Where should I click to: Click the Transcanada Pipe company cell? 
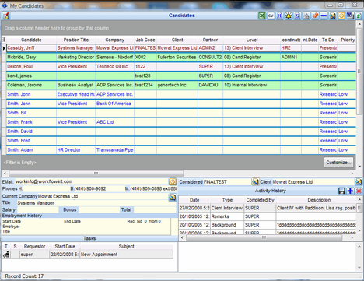tap(114, 150)
